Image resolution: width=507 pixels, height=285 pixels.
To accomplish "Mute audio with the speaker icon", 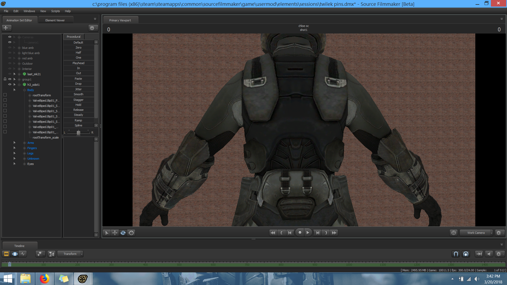I will click(489, 254).
